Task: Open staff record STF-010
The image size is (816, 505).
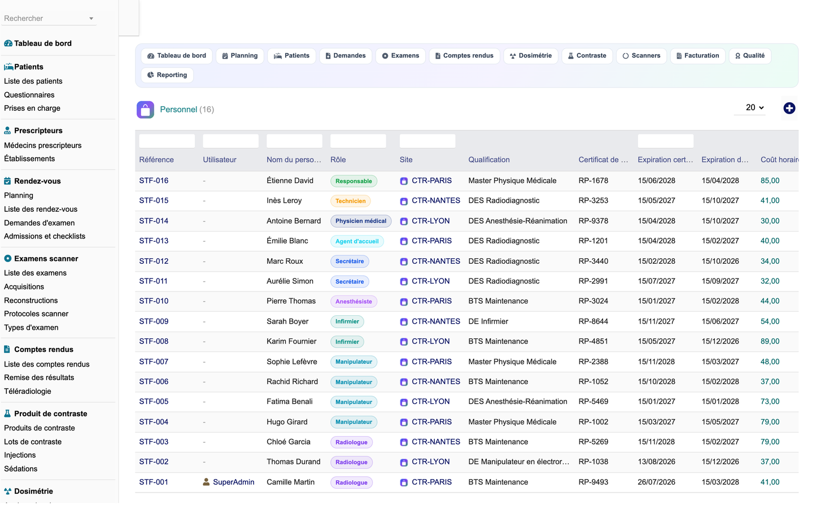Action: (x=154, y=301)
